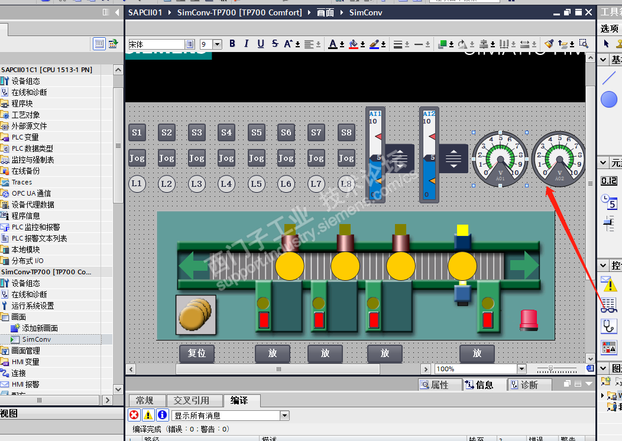The height and width of the screenshot is (441, 622).
Task: Select the A02 gauge object
Action: click(x=559, y=160)
